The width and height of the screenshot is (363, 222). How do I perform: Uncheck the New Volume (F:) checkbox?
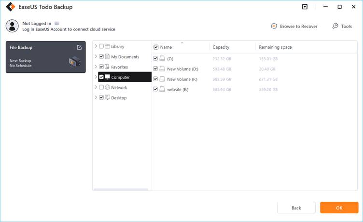pyautogui.click(x=155, y=79)
